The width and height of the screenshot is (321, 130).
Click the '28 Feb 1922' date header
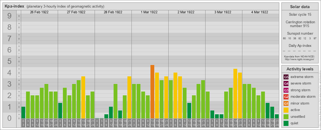point(113,12)
